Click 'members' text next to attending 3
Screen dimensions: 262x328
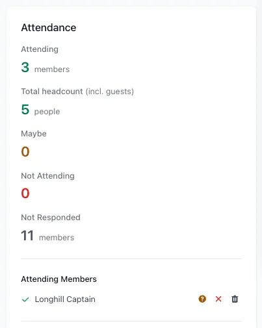point(52,69)
